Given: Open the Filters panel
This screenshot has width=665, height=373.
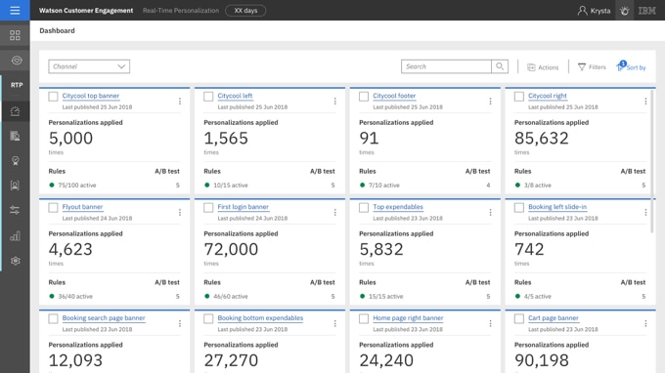Looking at the screenshot, I should click(x=592, y=67).
